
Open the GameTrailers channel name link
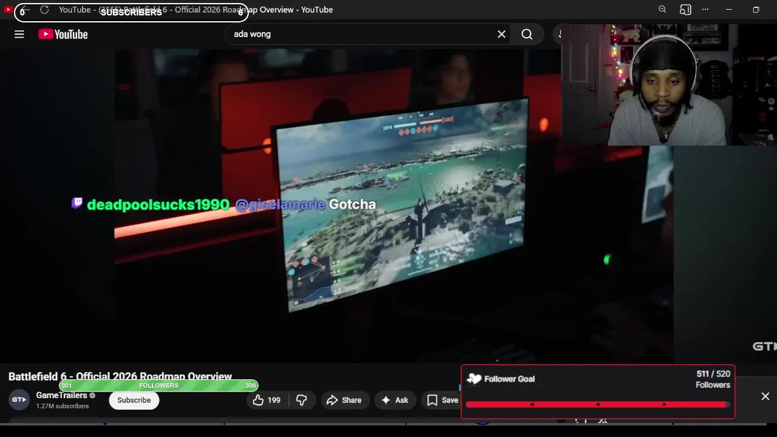coord(61,395)
